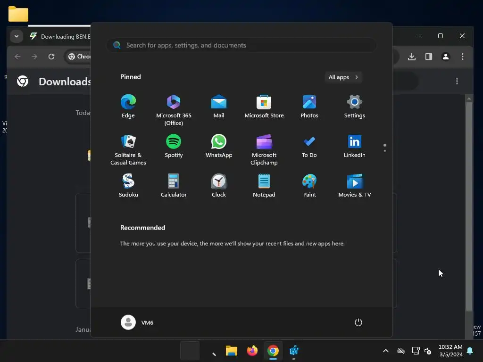Image resolution: width=483 pixels, height=362 pixels.
Task: Launch Movies & TV
Action: click(355, 186)
